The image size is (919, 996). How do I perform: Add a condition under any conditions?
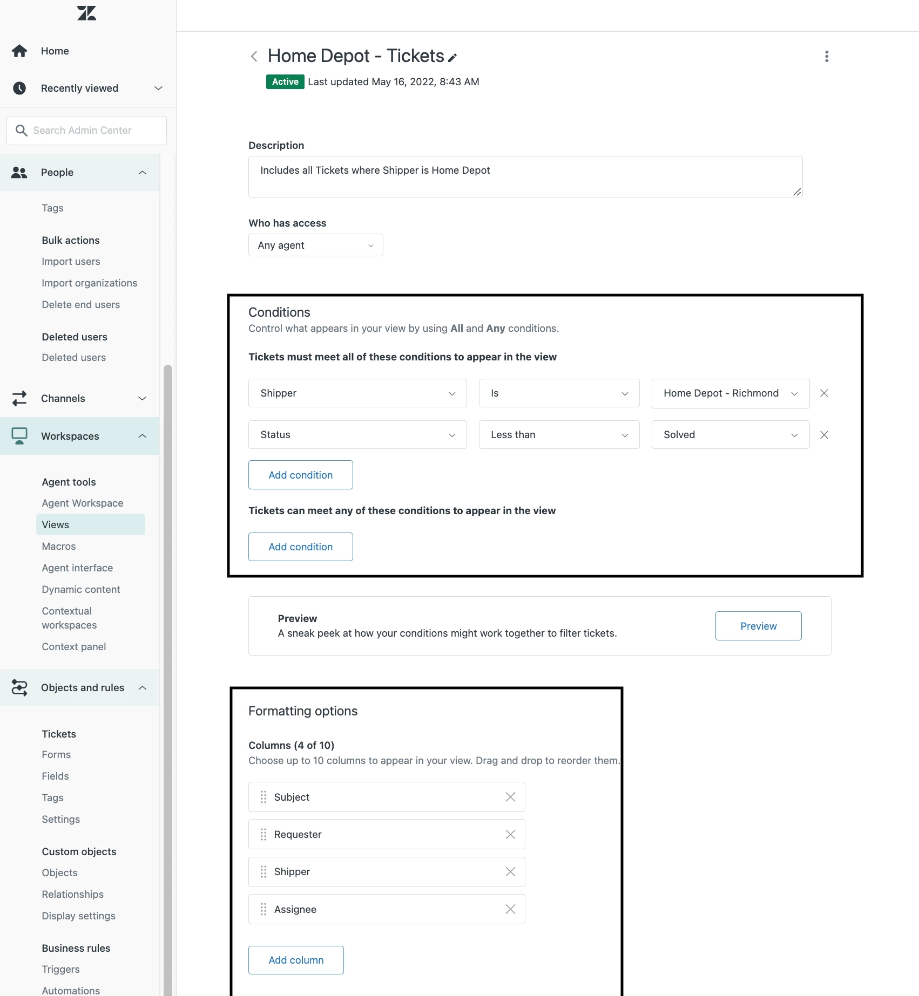301,547
